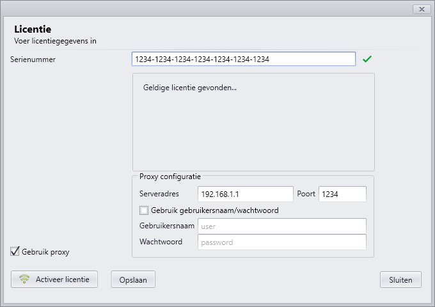Click the wifi icon on Activeer licentie
The width and height of the screenshot is (435, 307).
coord(24,279)
